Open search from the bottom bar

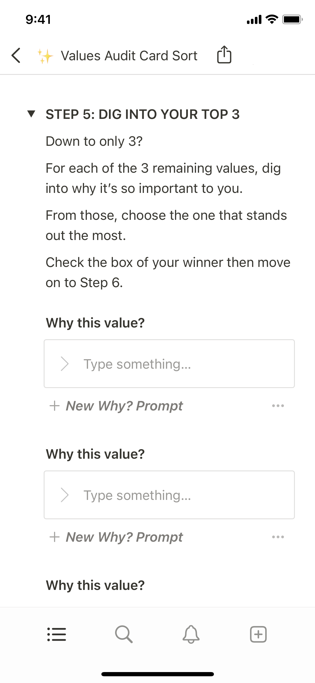(123, 634)
